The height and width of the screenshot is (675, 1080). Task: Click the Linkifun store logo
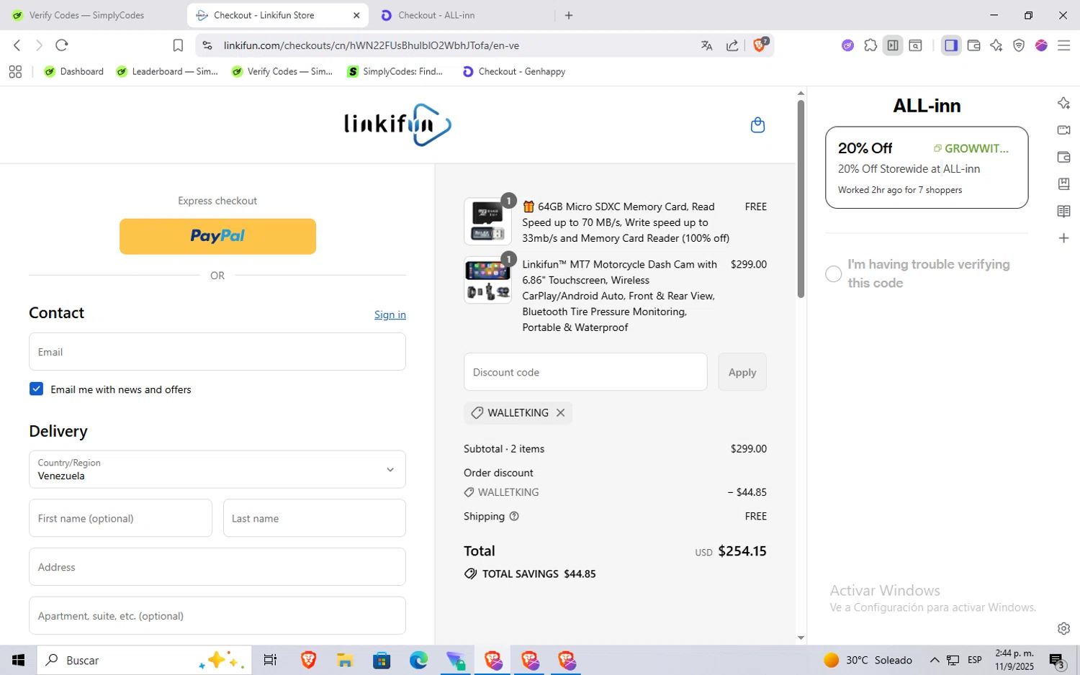click(397, 124)
